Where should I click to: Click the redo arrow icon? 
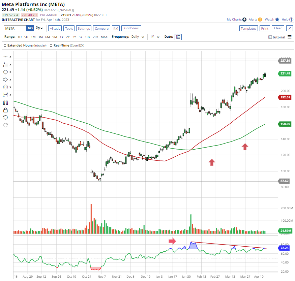coord(5,125)
